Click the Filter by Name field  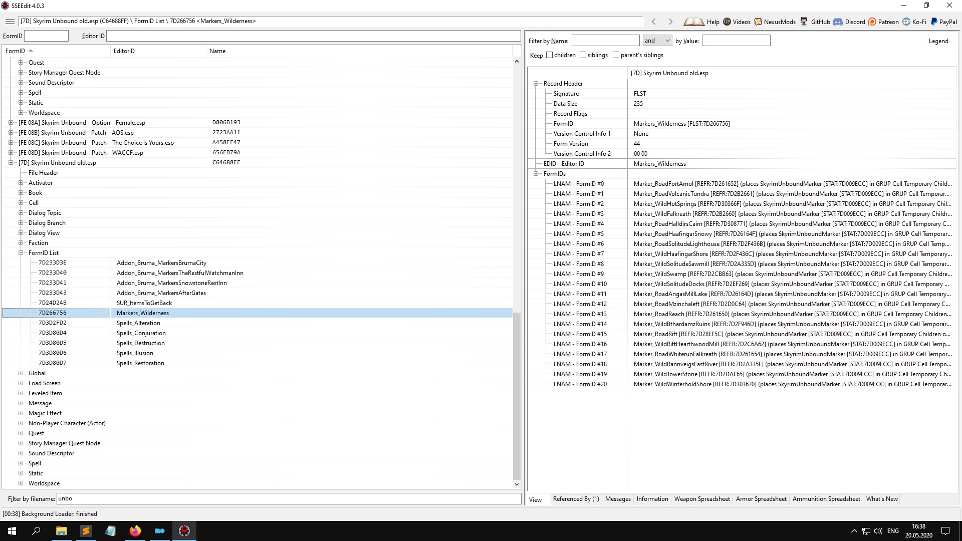[x=605, y=41]
